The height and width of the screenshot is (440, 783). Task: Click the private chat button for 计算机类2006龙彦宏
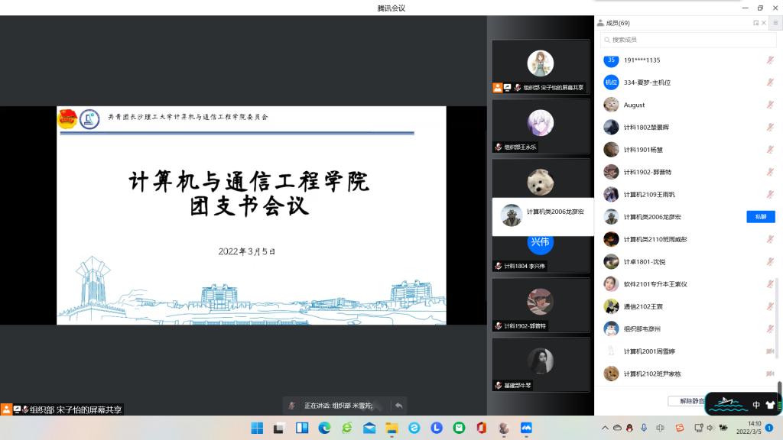(760, 217)
